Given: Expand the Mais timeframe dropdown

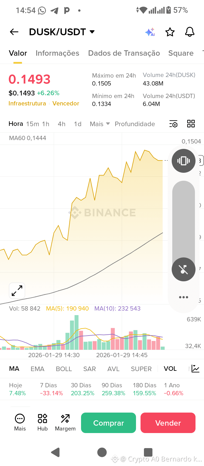Looking at the screenshot, I should [100, 124].
